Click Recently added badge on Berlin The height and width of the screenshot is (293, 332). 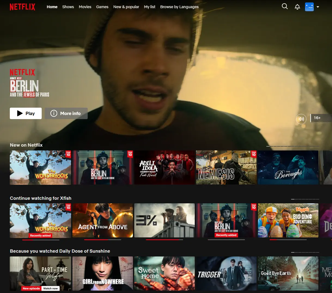click(x=226, y=235)
